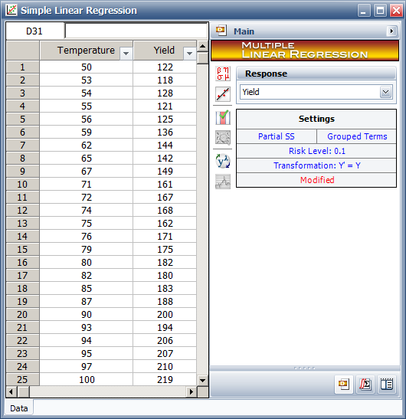
Task: Open the Analysis Summary icon with sigma
Action: click(365, 385)
